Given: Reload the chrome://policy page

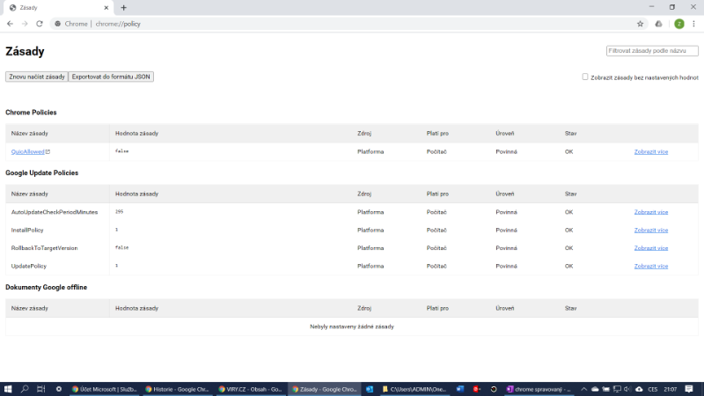Looking at the screenshot, I should click(40, 24).
